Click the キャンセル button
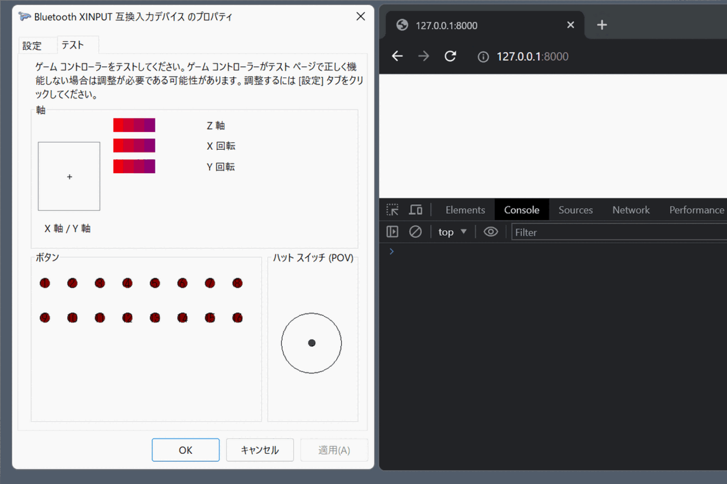Image resolution: width=727 pixels, height=484 pixels. point(260,450)
